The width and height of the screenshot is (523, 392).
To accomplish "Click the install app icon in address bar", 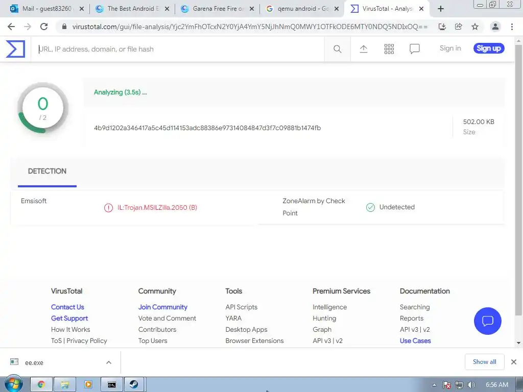I will pos(442,27).
